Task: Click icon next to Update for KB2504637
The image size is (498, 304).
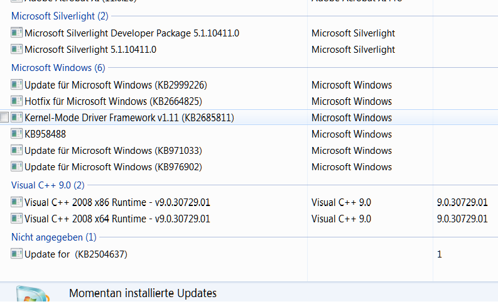Action: 16,254
